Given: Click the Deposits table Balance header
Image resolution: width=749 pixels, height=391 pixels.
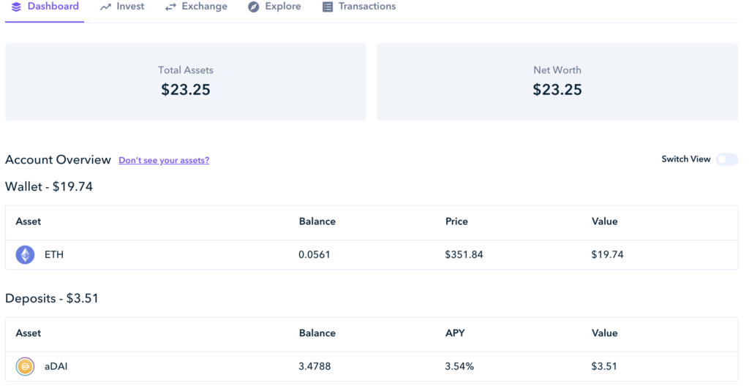Looking at the screenshot, I should coord(317,333).
